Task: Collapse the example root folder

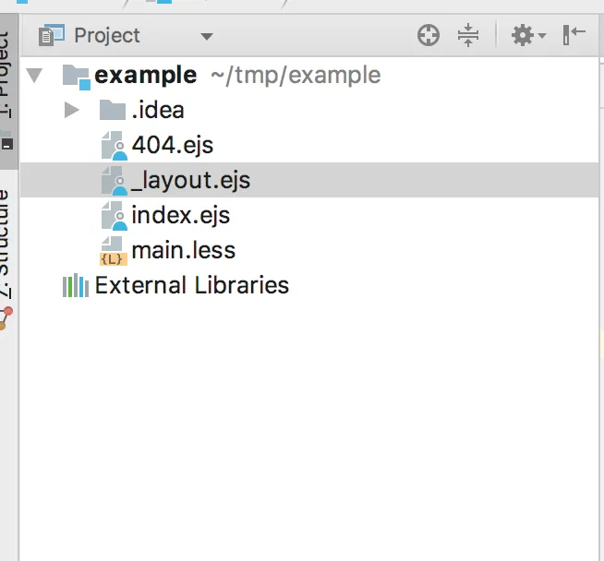Action: [x=35, y=76]
